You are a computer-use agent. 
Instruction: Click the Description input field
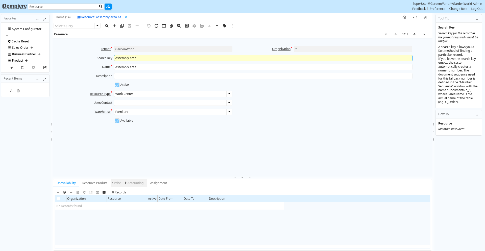(x=263, y=76)
